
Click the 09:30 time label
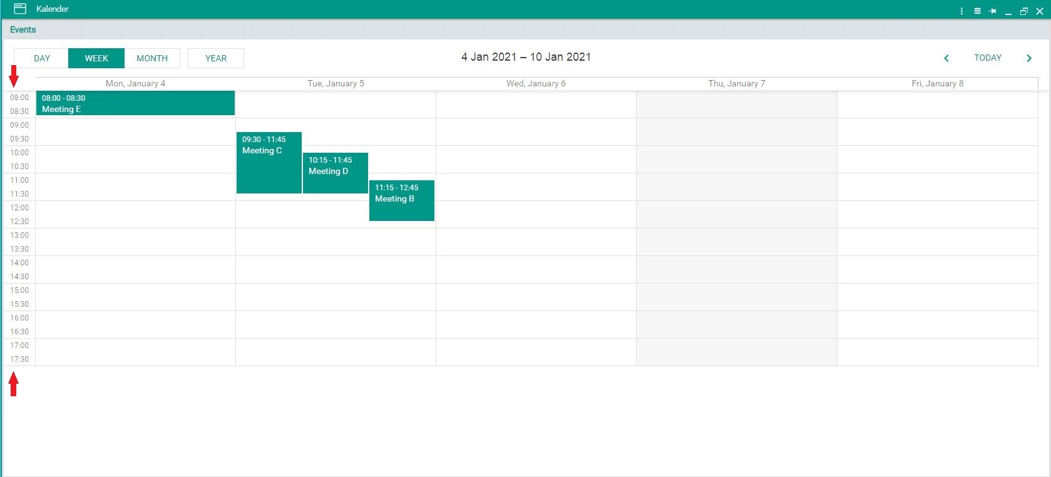tap(19, 139)
